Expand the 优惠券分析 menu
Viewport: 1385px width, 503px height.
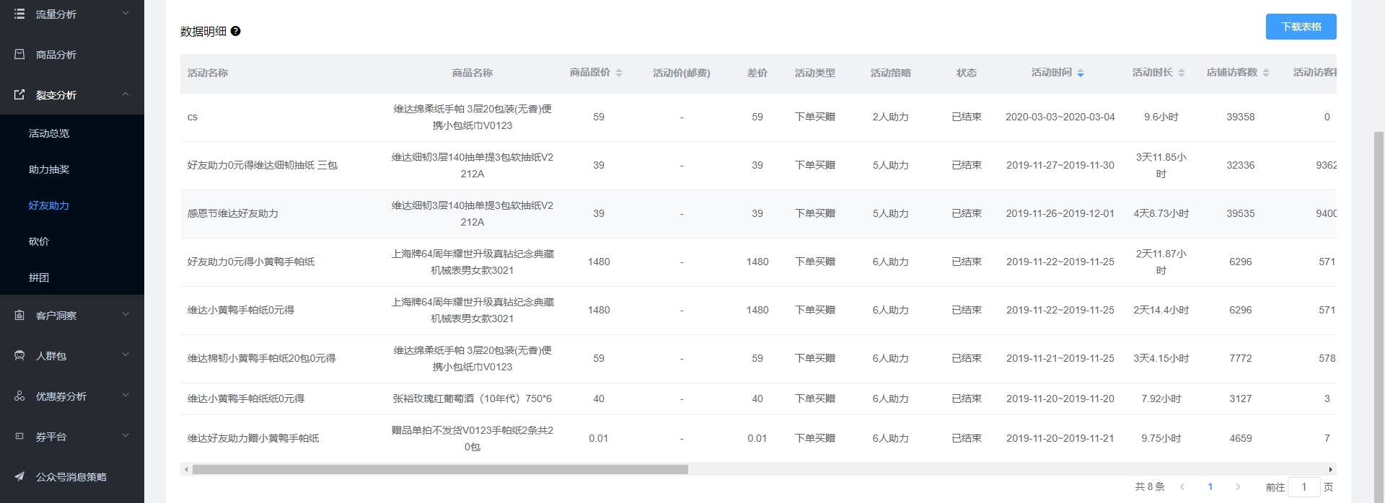pyautogui.click(x=125, y=396)
